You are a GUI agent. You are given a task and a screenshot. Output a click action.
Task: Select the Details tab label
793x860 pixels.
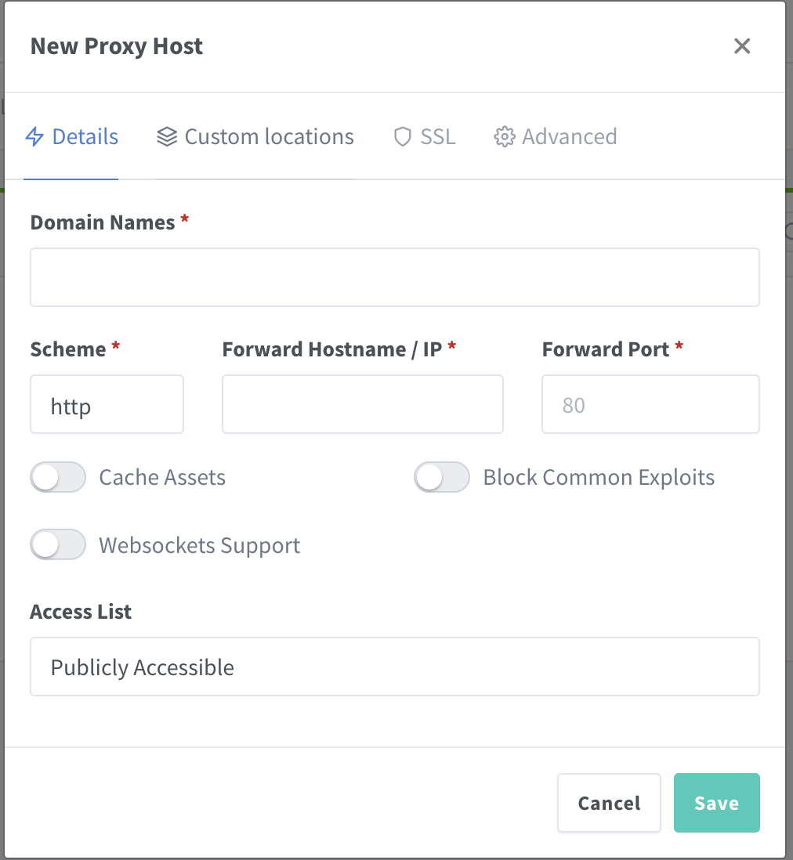point(85,137)
